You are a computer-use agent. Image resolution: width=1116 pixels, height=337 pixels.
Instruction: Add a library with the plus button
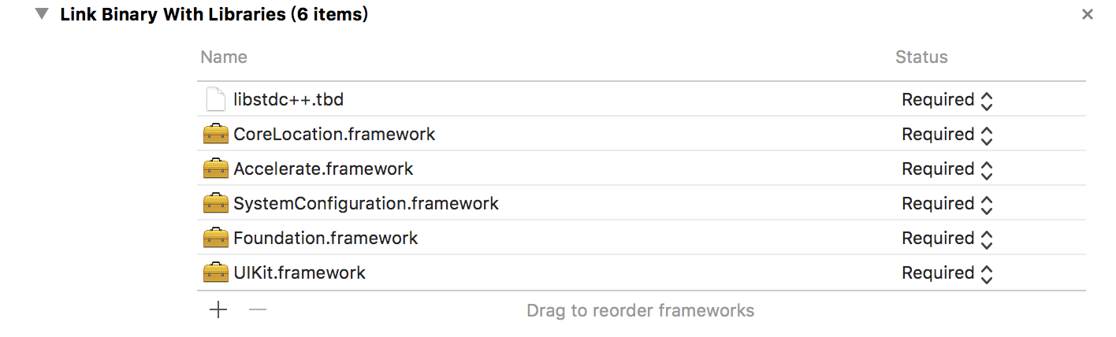coord(218,310)
